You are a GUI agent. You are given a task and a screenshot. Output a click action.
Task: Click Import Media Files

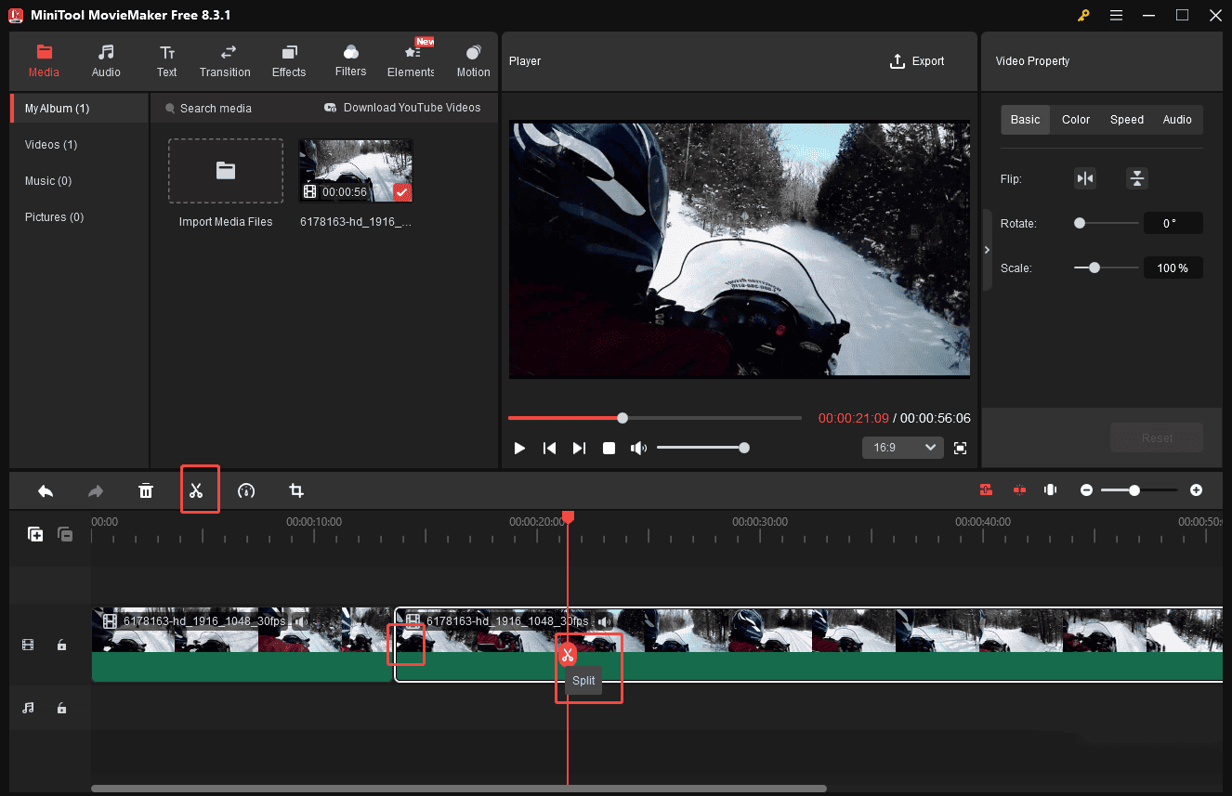[x=225, y=171]
